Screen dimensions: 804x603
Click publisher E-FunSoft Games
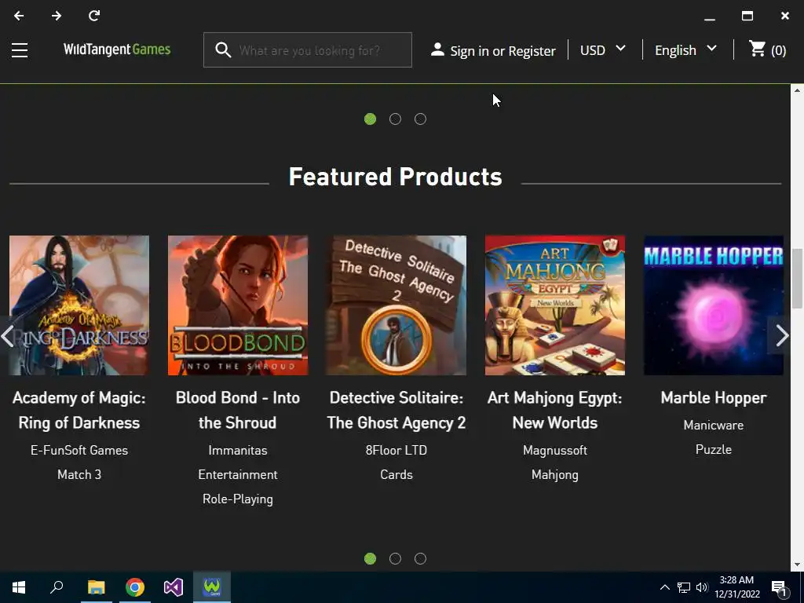[x=79, y=450]
